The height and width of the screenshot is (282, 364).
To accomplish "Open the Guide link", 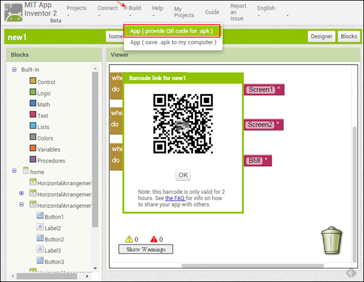I will click(x=212, y=12).
